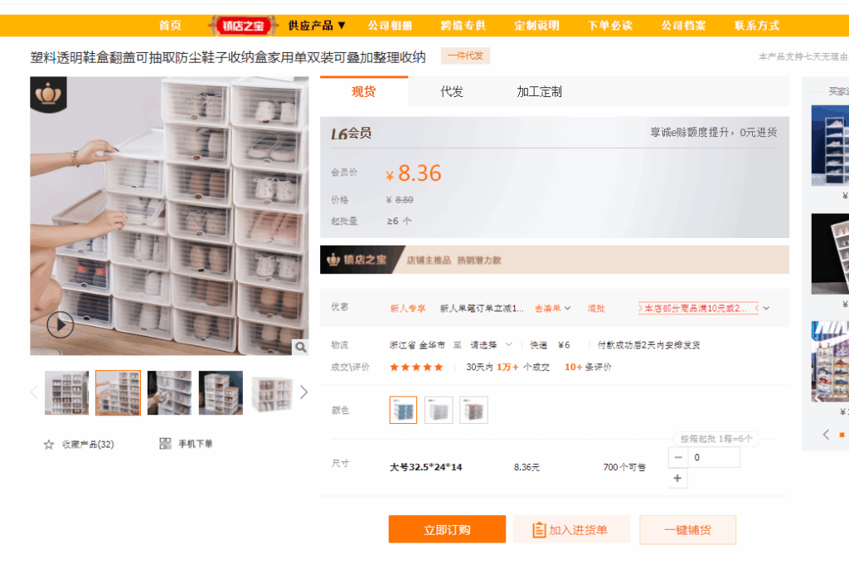Open the 供应产品 dropdown menu

(x=317, y=26)
